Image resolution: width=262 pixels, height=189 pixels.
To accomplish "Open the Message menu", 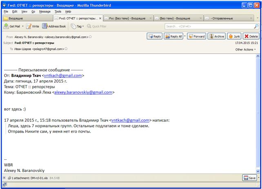I will point(45,11).
